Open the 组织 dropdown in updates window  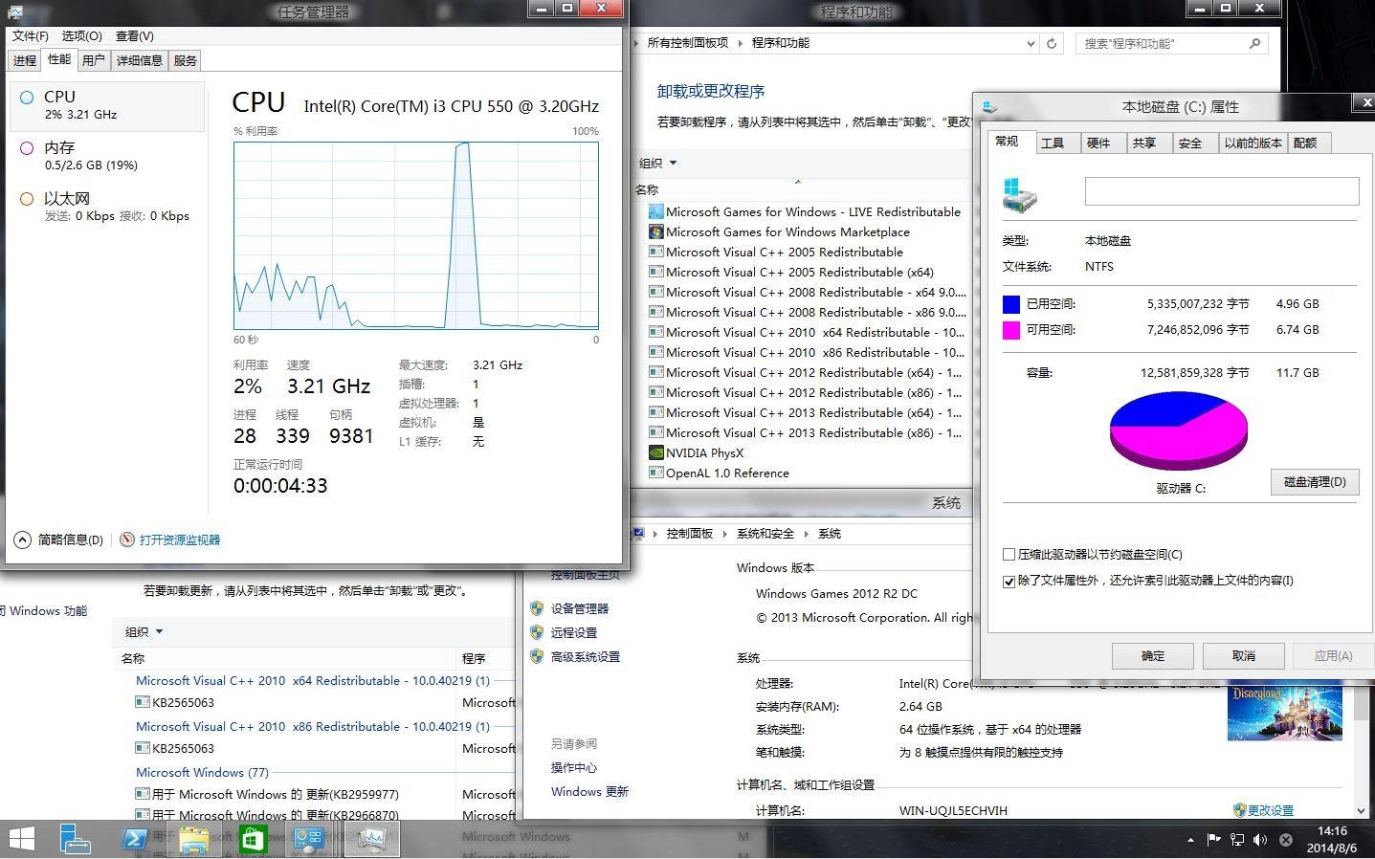click(144, 631)
